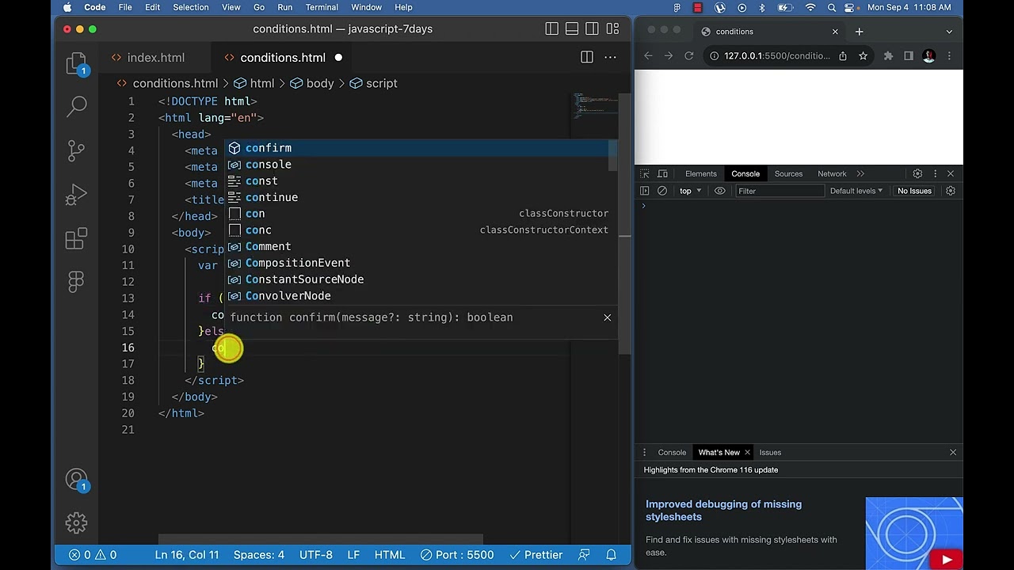Create a live expression eye icon
This screenshot has width=1014, height=570.
(x=720, y=191)
